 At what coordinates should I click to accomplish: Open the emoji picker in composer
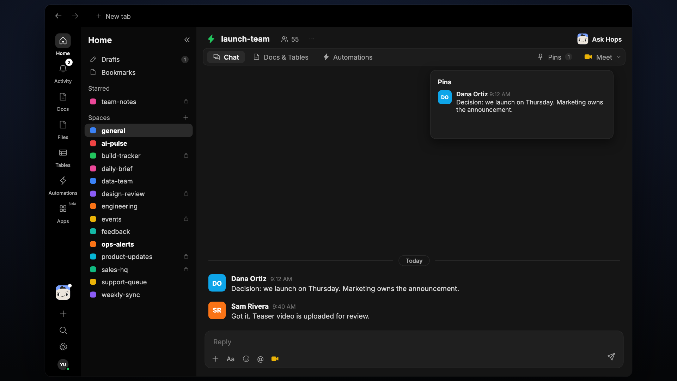point(246,359)
